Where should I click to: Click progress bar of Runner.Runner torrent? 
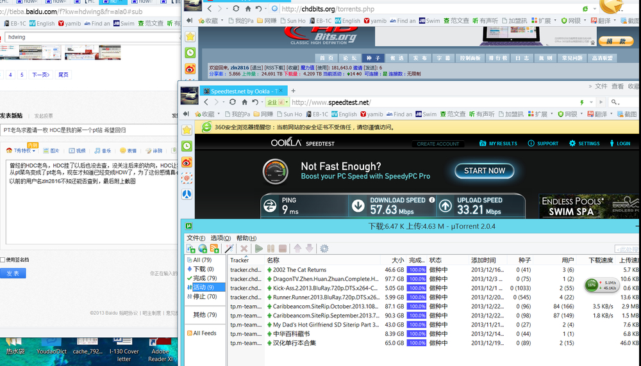click(417, 298)
